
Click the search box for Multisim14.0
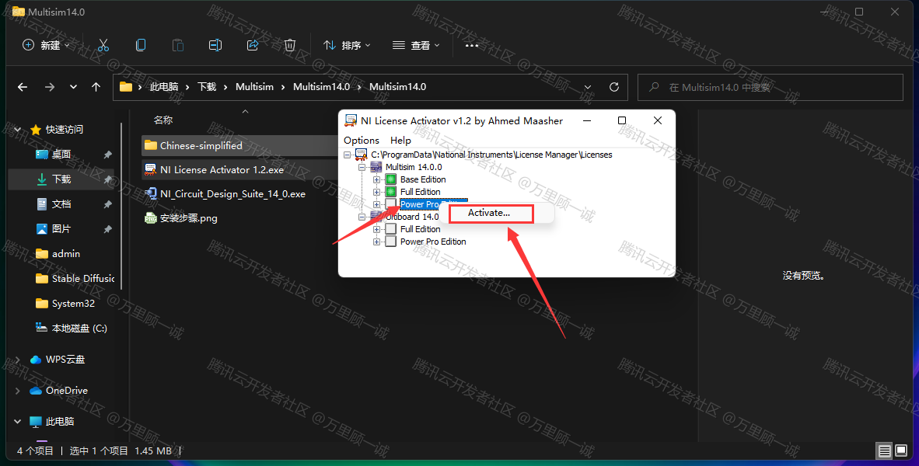[x=770, y=87]
